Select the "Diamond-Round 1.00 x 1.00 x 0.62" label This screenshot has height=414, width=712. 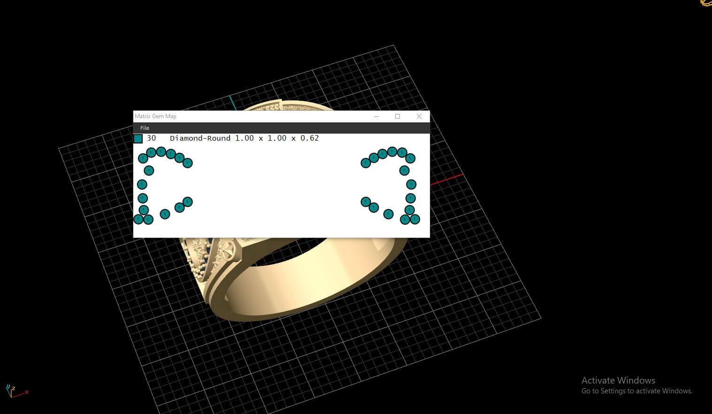click(244, 138)
